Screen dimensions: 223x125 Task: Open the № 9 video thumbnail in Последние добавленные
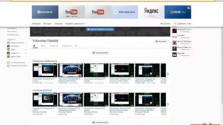pyautogui.click(x=122, y=70)
